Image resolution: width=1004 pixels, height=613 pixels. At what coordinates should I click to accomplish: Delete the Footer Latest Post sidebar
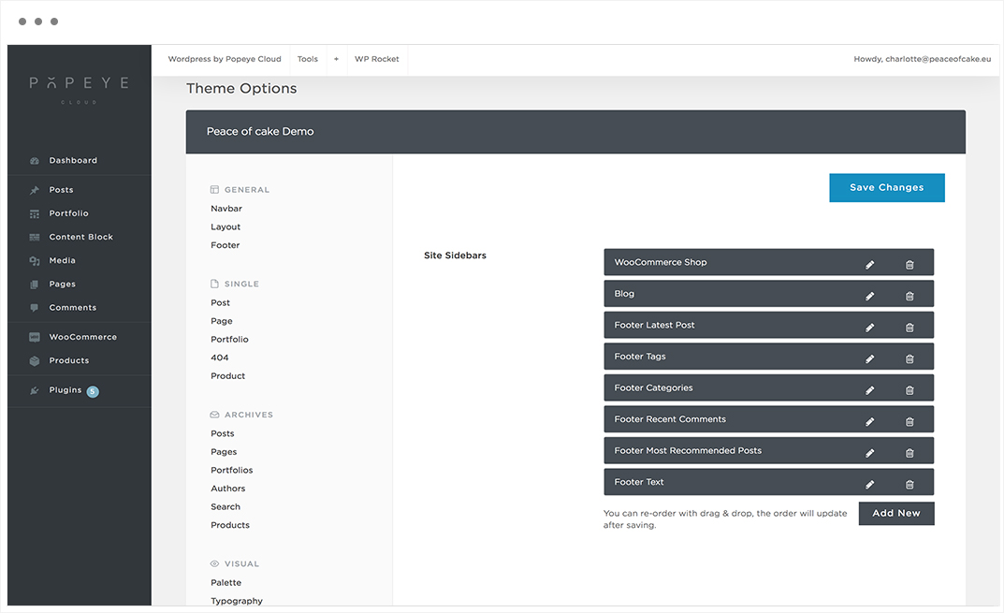[909, 328]
